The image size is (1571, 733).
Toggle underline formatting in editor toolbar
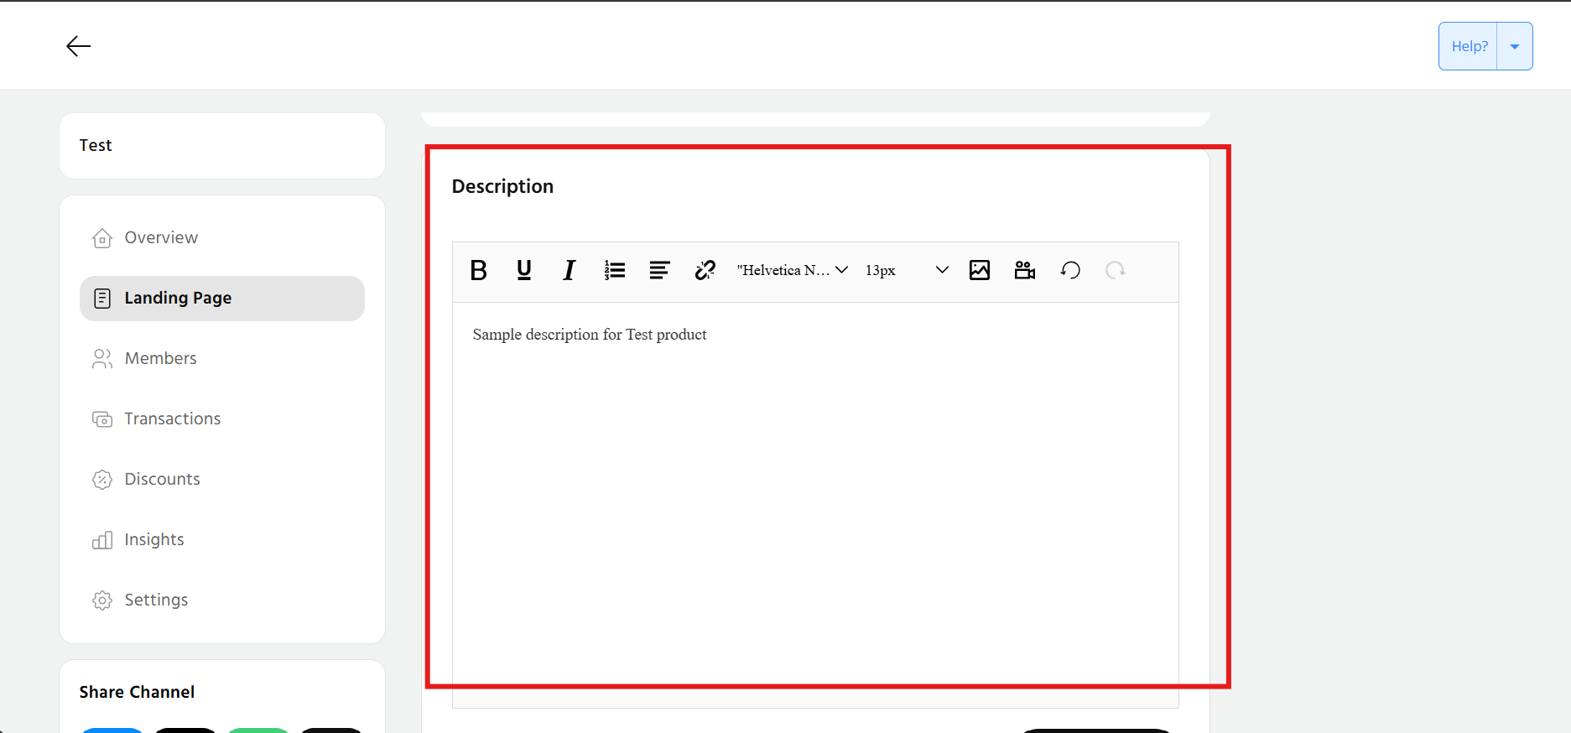[x=524, y=270]
